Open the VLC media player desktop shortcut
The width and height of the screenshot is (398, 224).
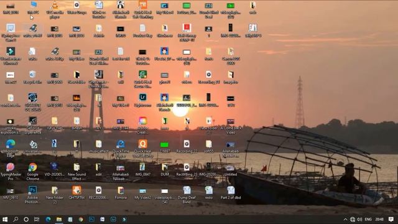coord(55,9)
